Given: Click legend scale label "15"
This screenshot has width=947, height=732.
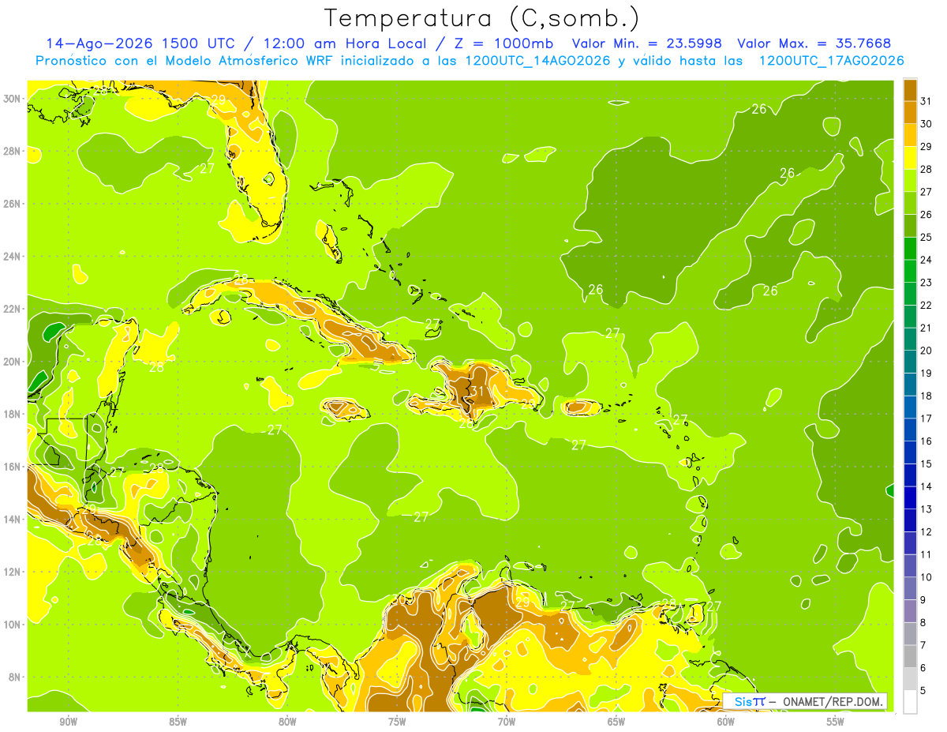Looking at the screenshot, I should click(926, 464).
